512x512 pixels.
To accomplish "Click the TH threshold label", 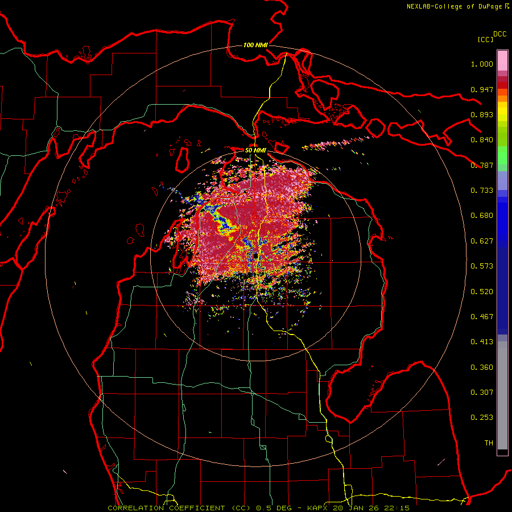I will point(489,443).
